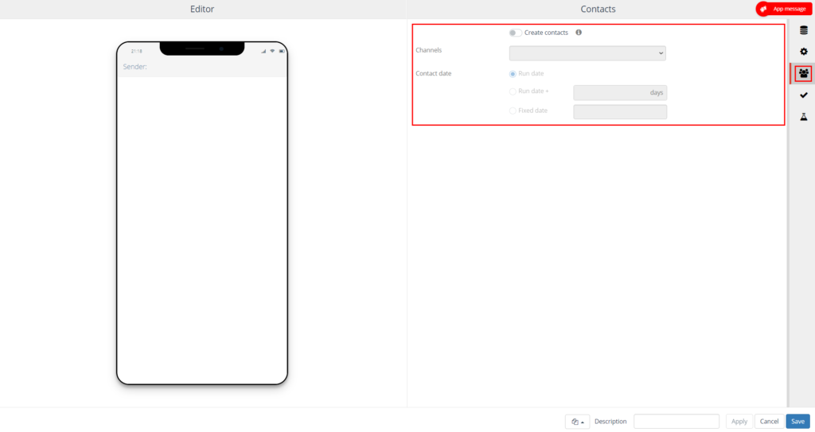The height and width of the screenshot is (432, 815).
Task: Select the Run date radio option
Action: (x=513, y=74)
